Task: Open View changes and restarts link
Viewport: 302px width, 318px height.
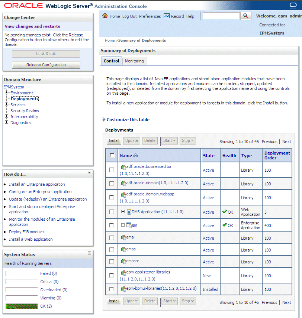Action: pos(32,26)
